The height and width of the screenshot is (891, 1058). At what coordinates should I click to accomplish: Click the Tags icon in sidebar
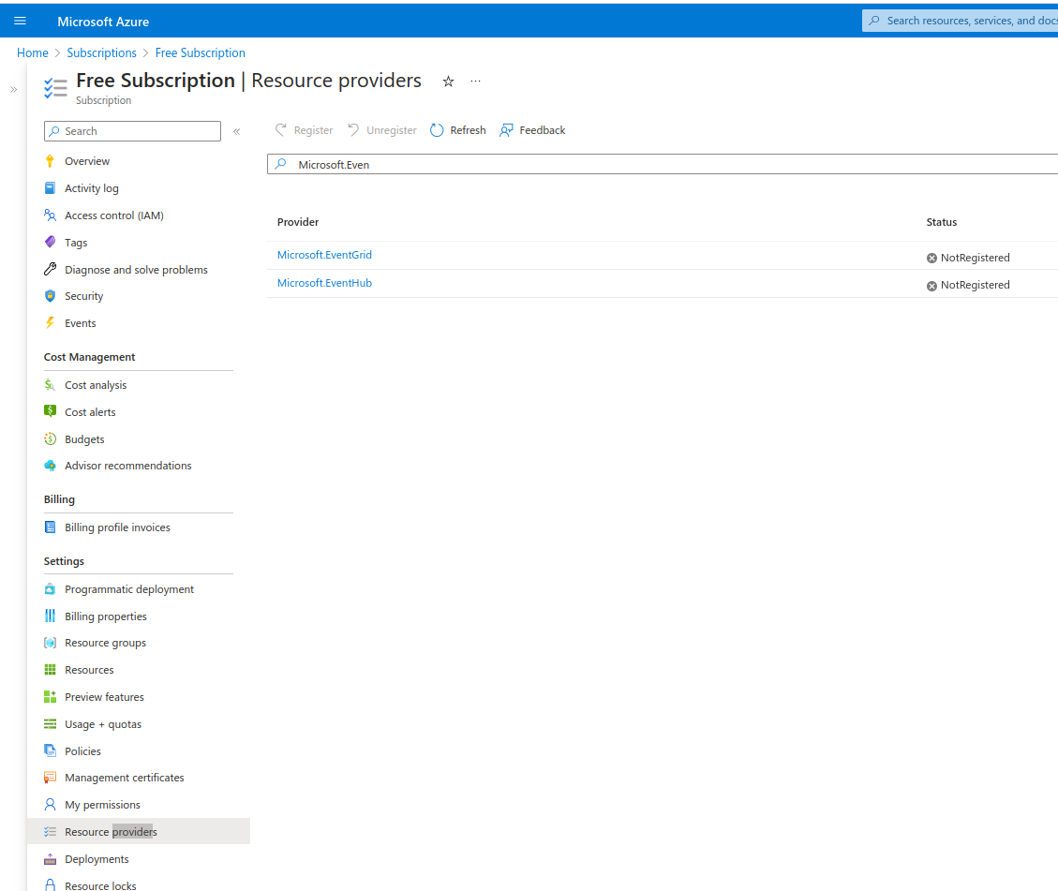(50, 242)
